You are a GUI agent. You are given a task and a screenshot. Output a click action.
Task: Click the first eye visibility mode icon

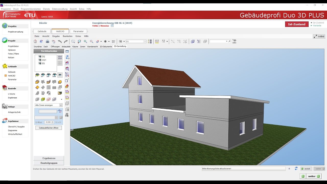click(37, 75)
